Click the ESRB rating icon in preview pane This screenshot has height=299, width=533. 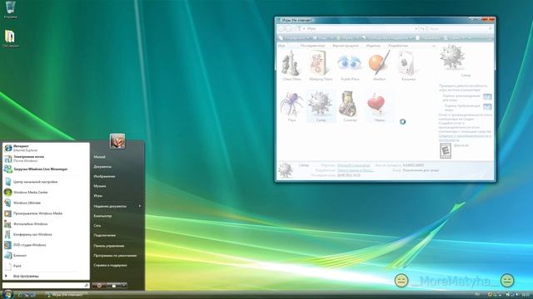(446, 150)
